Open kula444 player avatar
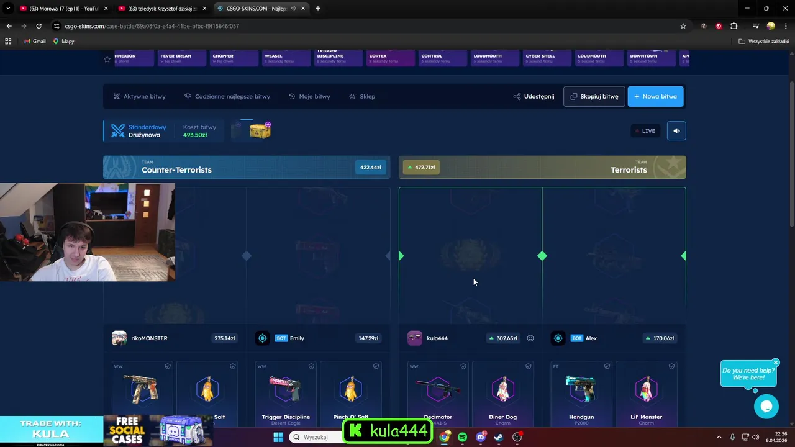 [415, 338]
